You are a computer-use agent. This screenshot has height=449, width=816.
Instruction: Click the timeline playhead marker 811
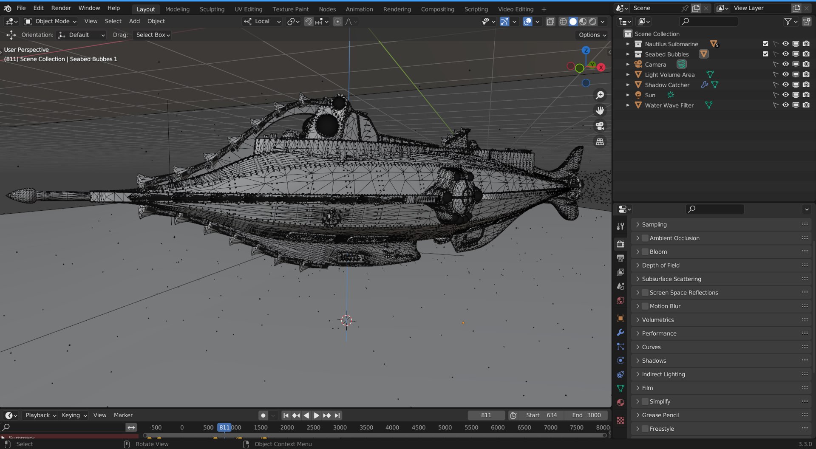pos(224,427)
